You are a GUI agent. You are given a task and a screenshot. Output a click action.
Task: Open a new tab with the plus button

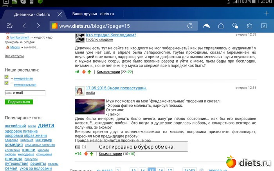[x=267, y=13]
